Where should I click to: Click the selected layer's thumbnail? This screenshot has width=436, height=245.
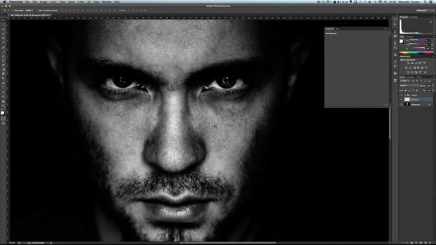(407, 99)
